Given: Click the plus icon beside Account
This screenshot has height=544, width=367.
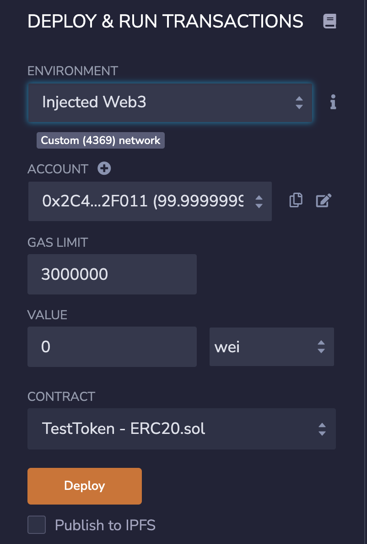Looking at the screenshot, I should 104,169.
